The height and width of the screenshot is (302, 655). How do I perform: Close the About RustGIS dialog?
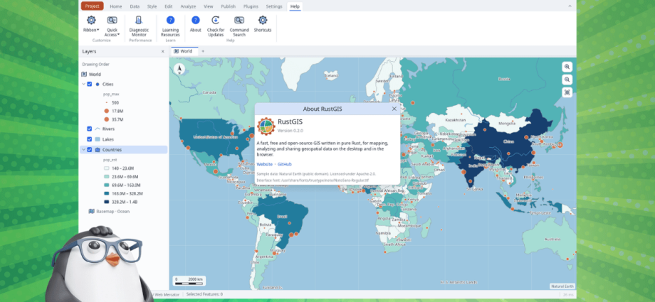tap(394, 109)
